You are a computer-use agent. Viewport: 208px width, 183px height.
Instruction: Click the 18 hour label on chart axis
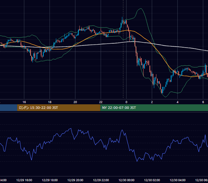[x=50, y=102]
